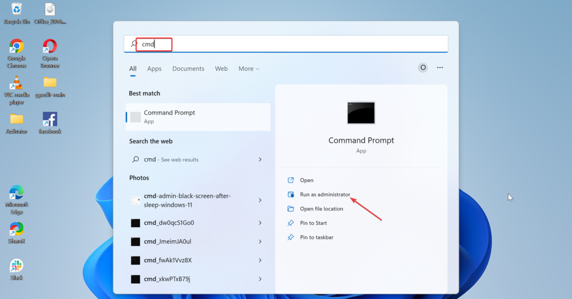Viewport: 572px width, 299px height.
Task: Switch to the All search tab
Action: point(133,68)
